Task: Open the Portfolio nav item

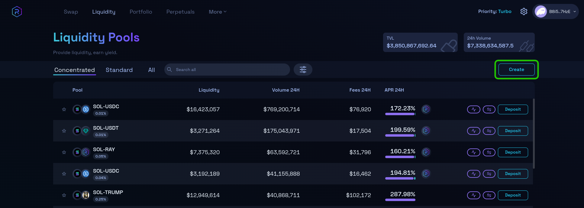Action: click(141, 12)
